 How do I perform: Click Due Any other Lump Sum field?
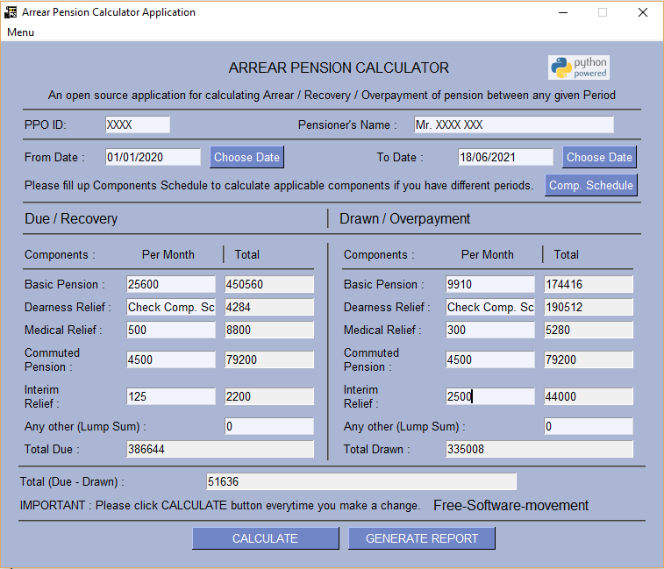click(x=269, y=426)
